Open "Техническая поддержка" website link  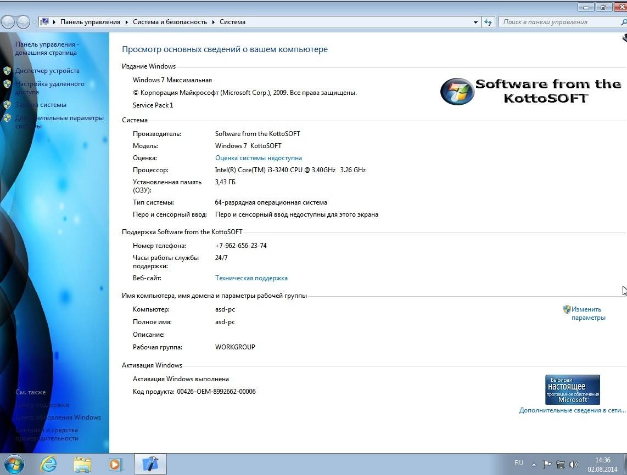(251, 278)
